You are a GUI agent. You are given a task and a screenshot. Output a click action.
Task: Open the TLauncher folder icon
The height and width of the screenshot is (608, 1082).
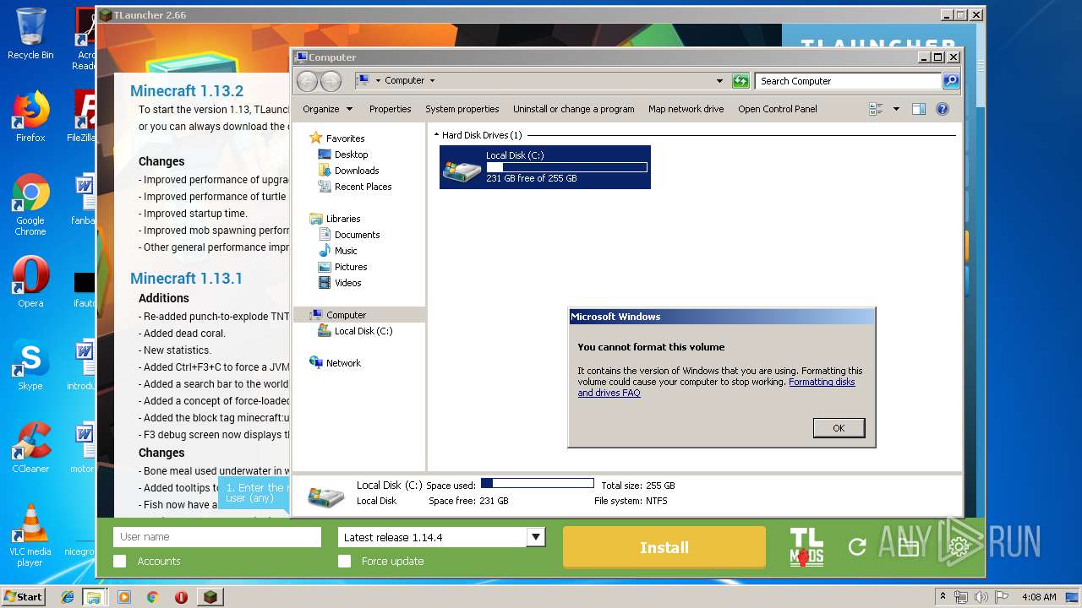click(x=908, y=547)
